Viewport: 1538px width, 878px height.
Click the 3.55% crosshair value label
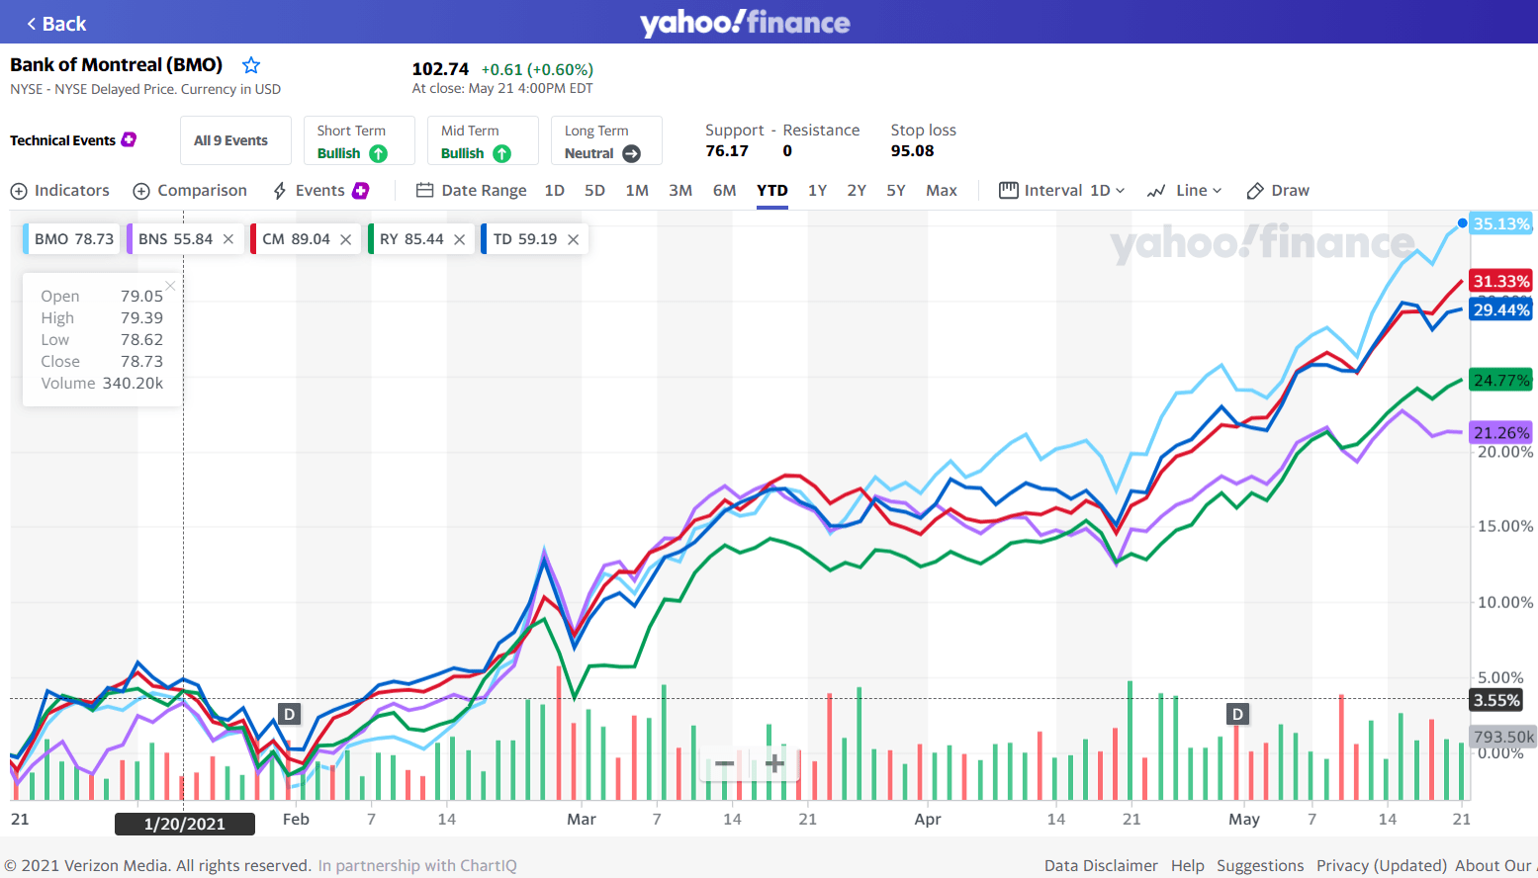click(x=1496, y=700)
